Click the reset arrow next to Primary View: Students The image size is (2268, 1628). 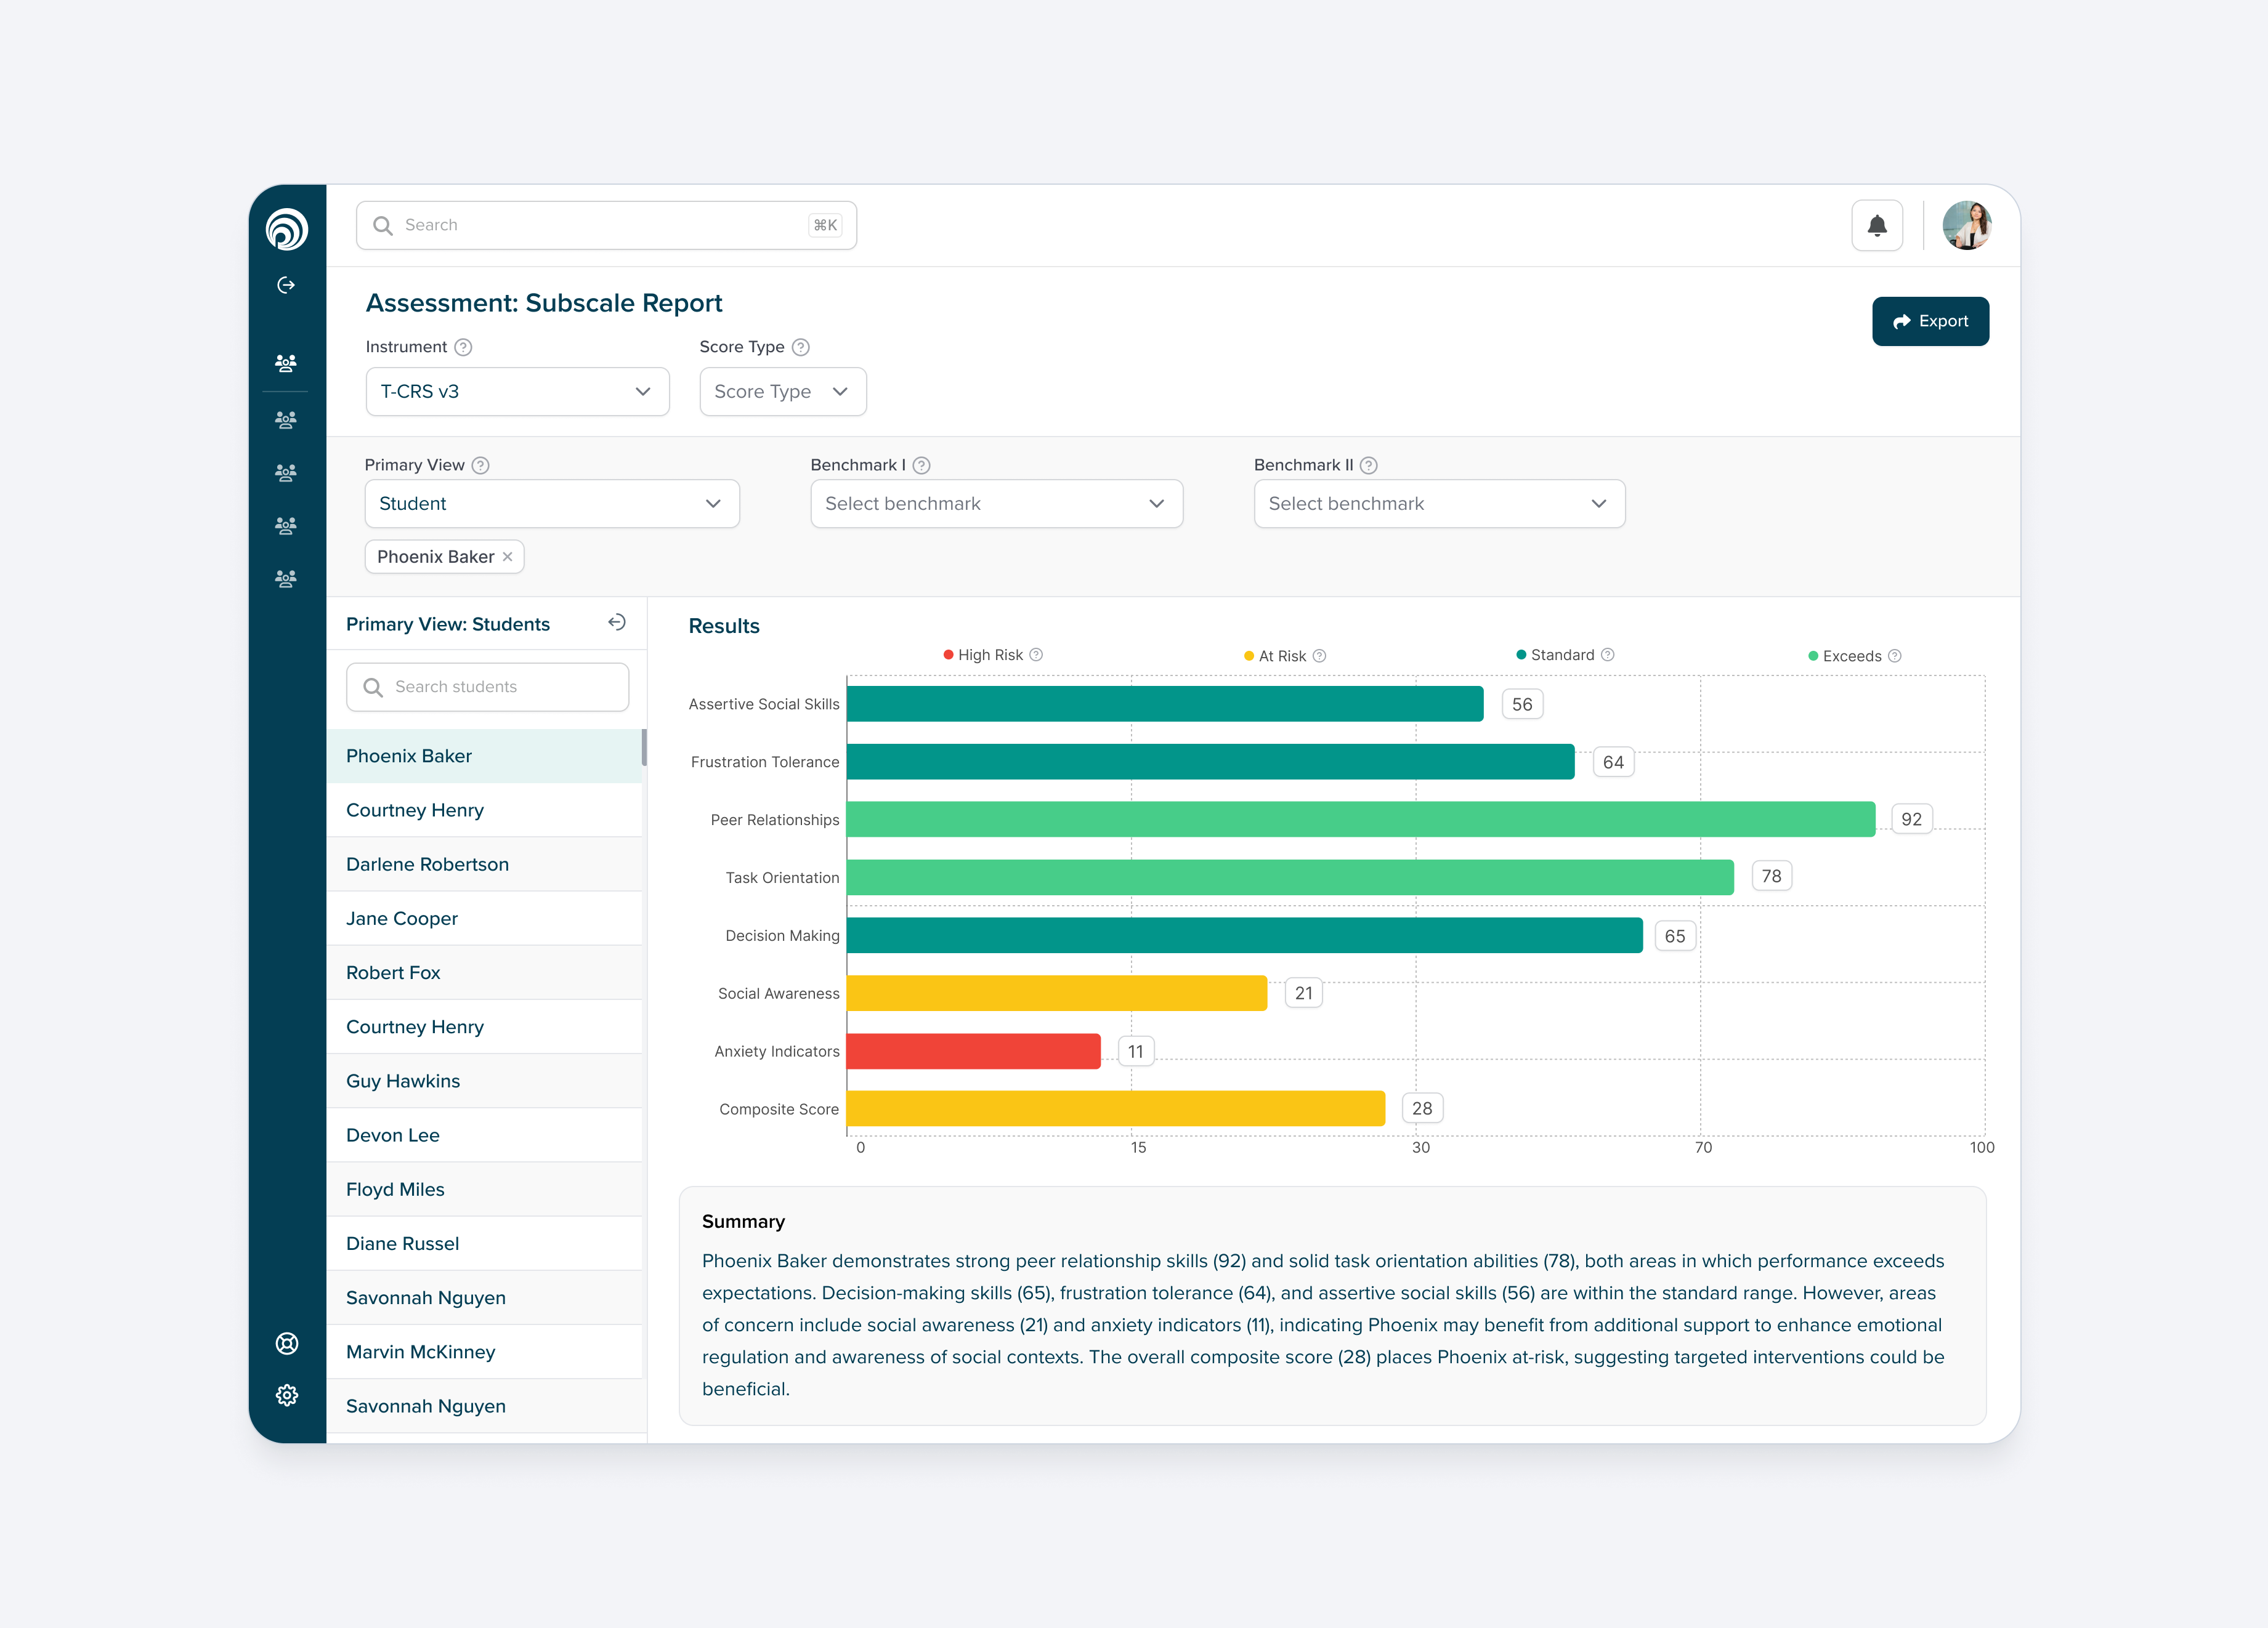(x=617, y=623)
